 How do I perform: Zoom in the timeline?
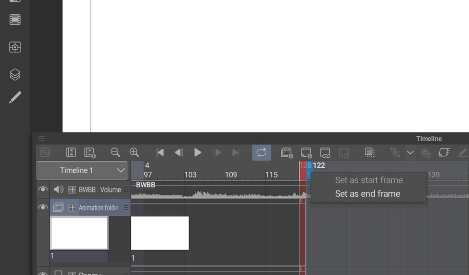pyautogui.click(x=134, y=152)
